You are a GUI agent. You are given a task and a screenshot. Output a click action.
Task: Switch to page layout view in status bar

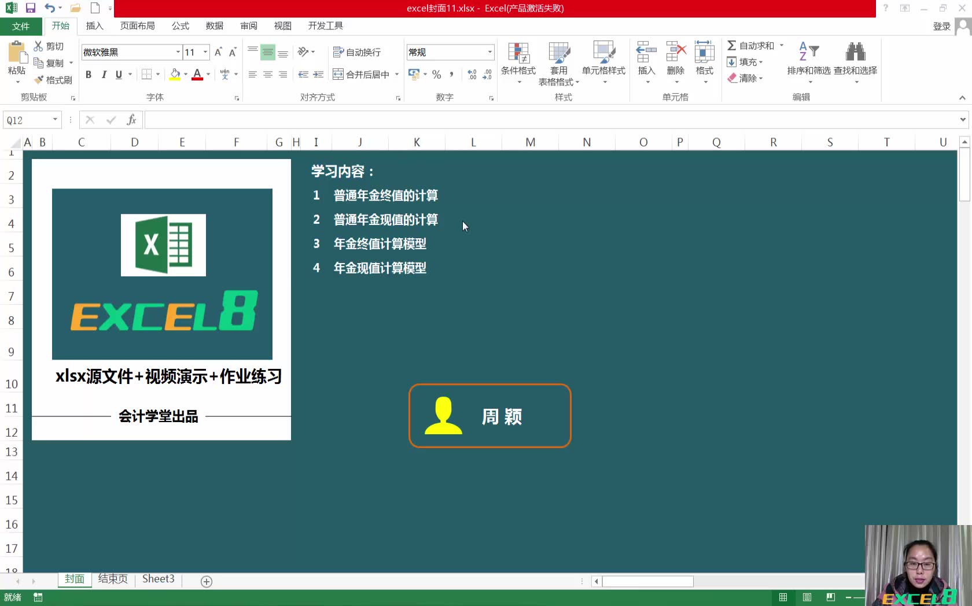(x=807, y=597)
